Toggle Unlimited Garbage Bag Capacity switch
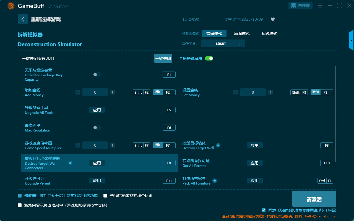Viewport: 354px width, 221px height. 97,75
